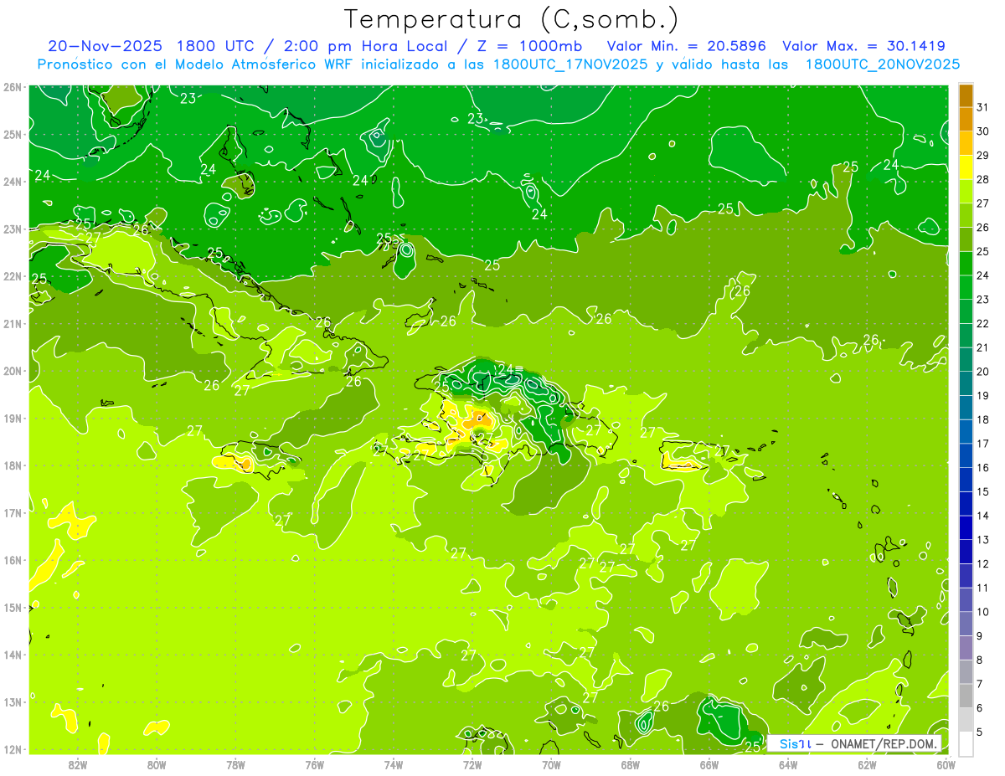Click the "68W" longitude axis label
Viewport: 1005px width, 776px height.
click(x=631, y=764)
